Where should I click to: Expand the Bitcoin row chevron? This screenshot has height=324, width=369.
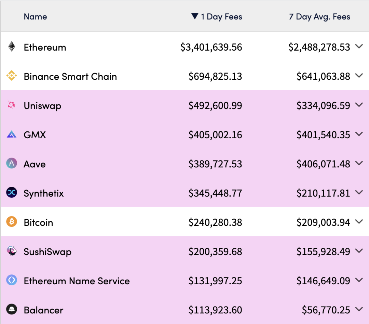pyautogui.click(x=359, y=222)
